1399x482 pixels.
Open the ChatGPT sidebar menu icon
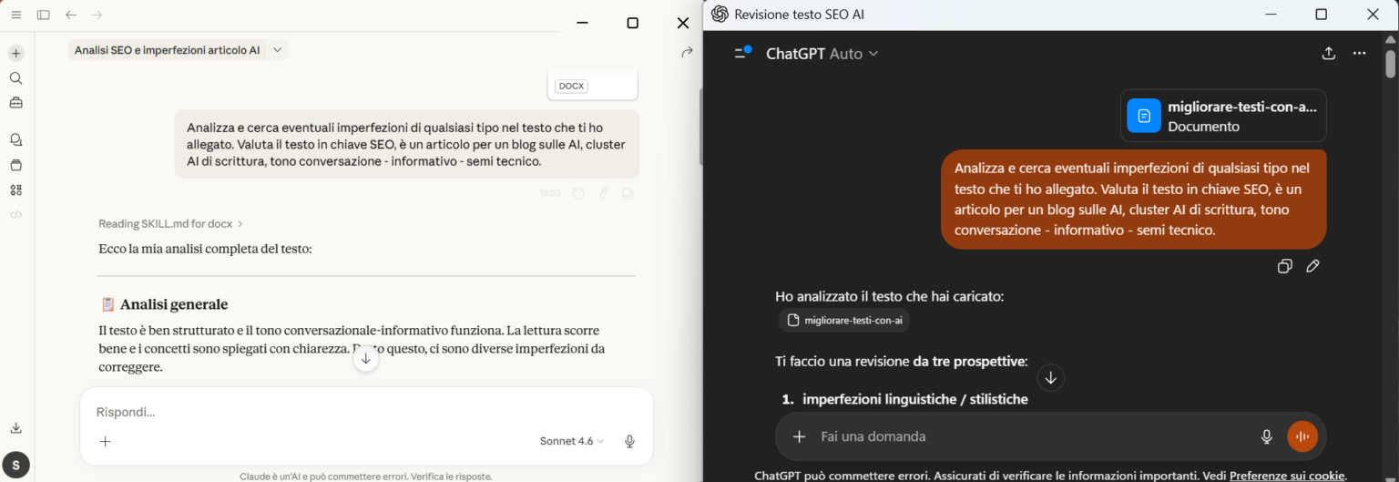coord(742,53)
